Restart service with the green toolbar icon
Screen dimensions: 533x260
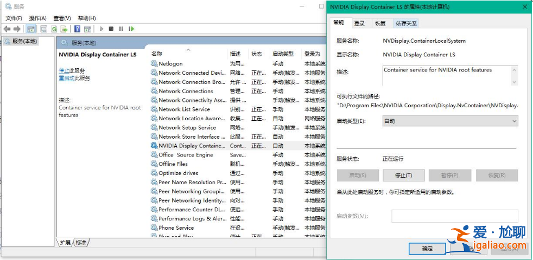(x=131, y=29)
